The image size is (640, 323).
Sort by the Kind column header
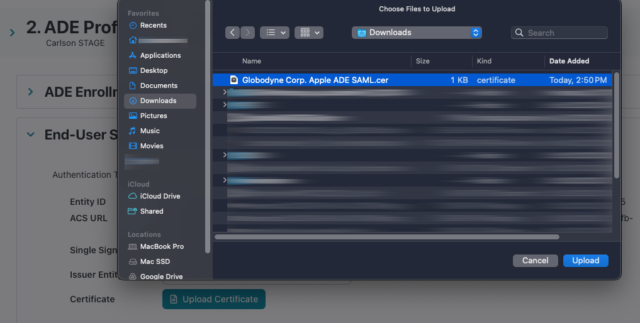pos(484,61)
